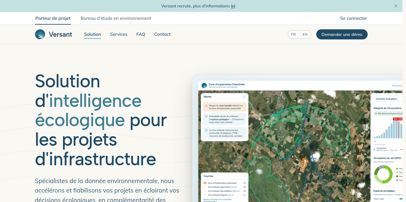The height and width of the screenshot is (202, 406).
Task: Open the FAQ menu item
Action: pos(141,34)
